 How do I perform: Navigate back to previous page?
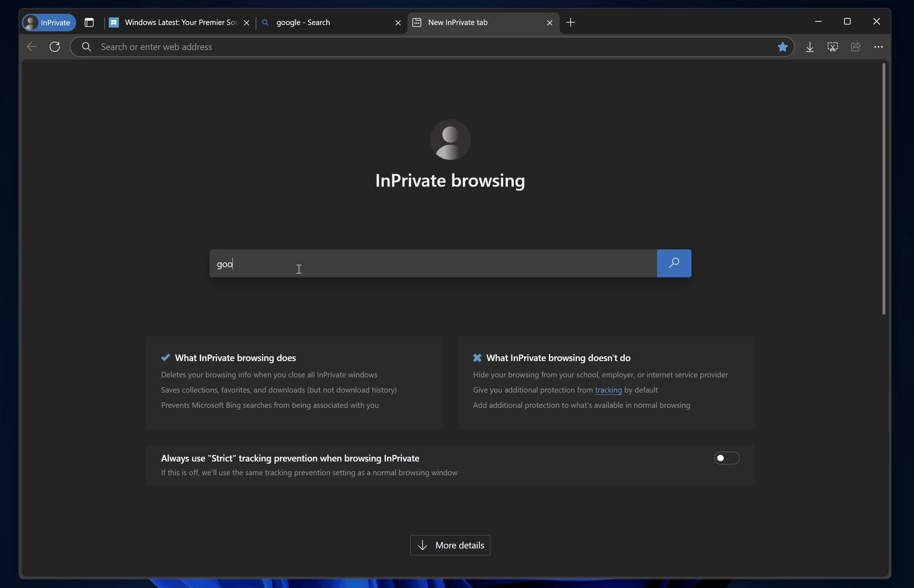pyautogui.click(x=32, y=46)
